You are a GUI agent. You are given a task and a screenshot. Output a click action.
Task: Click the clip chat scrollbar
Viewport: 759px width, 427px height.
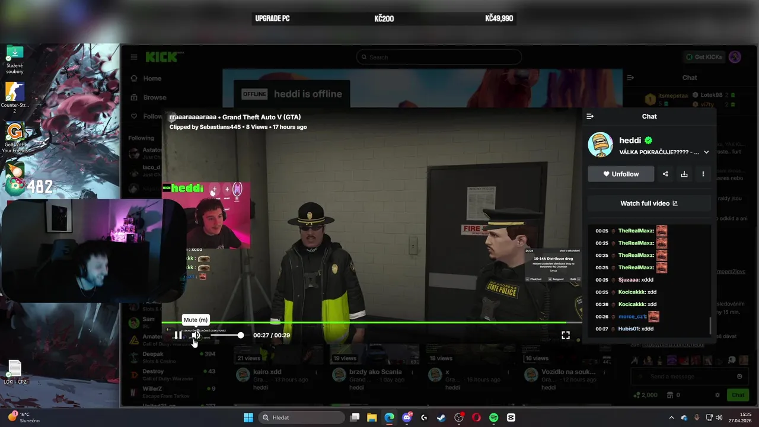pos(710,326)
